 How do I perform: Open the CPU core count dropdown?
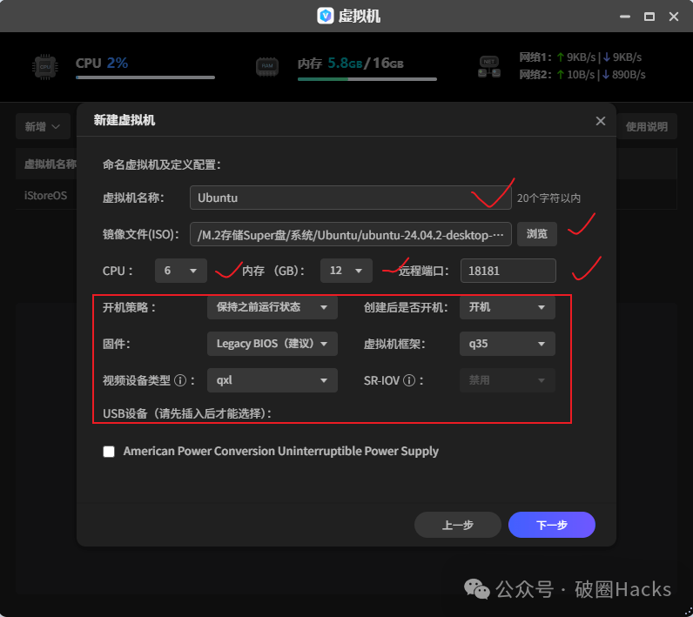[181, 271]
